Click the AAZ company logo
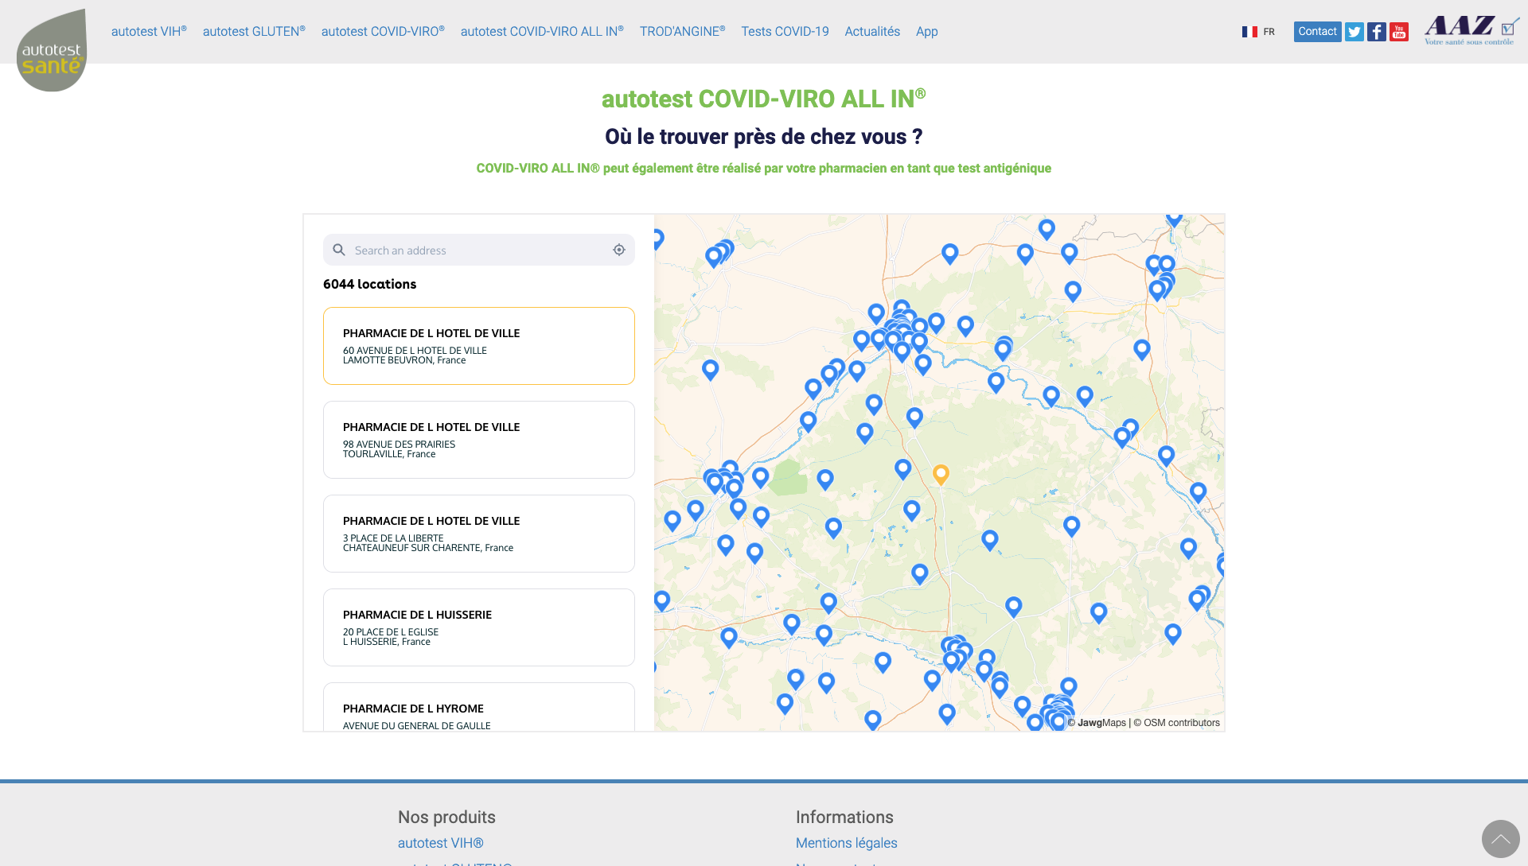Screen dimensions: 1528x866 coord(1471,30)
